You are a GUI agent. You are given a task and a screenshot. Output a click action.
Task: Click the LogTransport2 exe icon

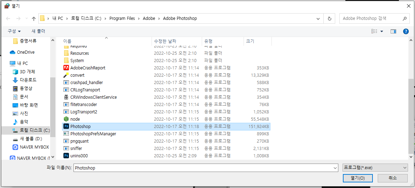[x=66, y=112]
